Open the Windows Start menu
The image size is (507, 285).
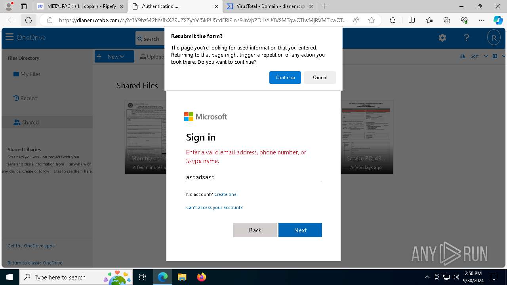(x=10, y=277)
